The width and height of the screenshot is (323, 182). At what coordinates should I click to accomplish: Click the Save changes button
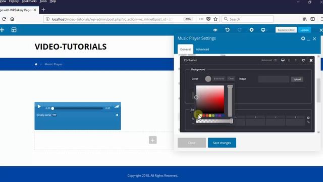pyautogui.click(x=222, y=143)
